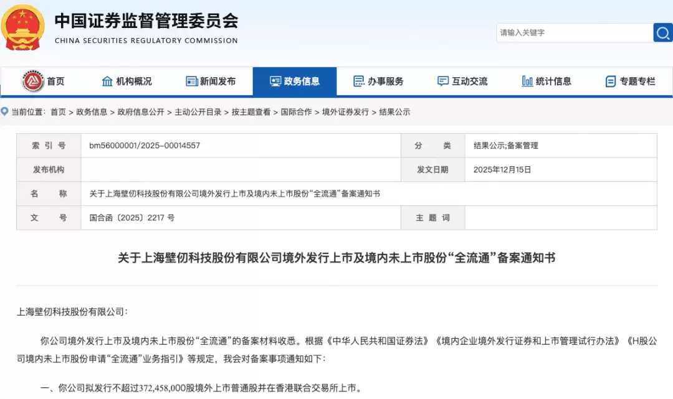673x399 pixels.
Task: Click the salutation 上海壁仞科技股份有限公司：
Action: tap(72, 312)
